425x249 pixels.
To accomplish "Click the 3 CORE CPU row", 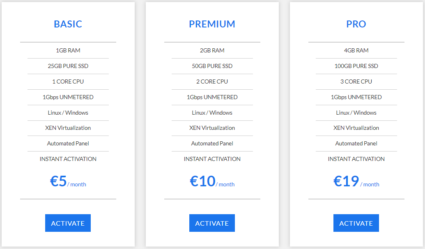I will coord(356,81).
